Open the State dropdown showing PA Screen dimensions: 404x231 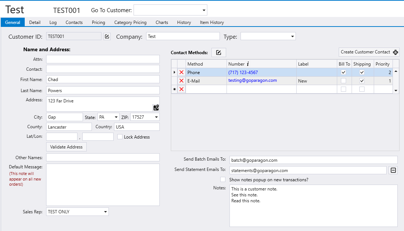[x=116, y=117]
